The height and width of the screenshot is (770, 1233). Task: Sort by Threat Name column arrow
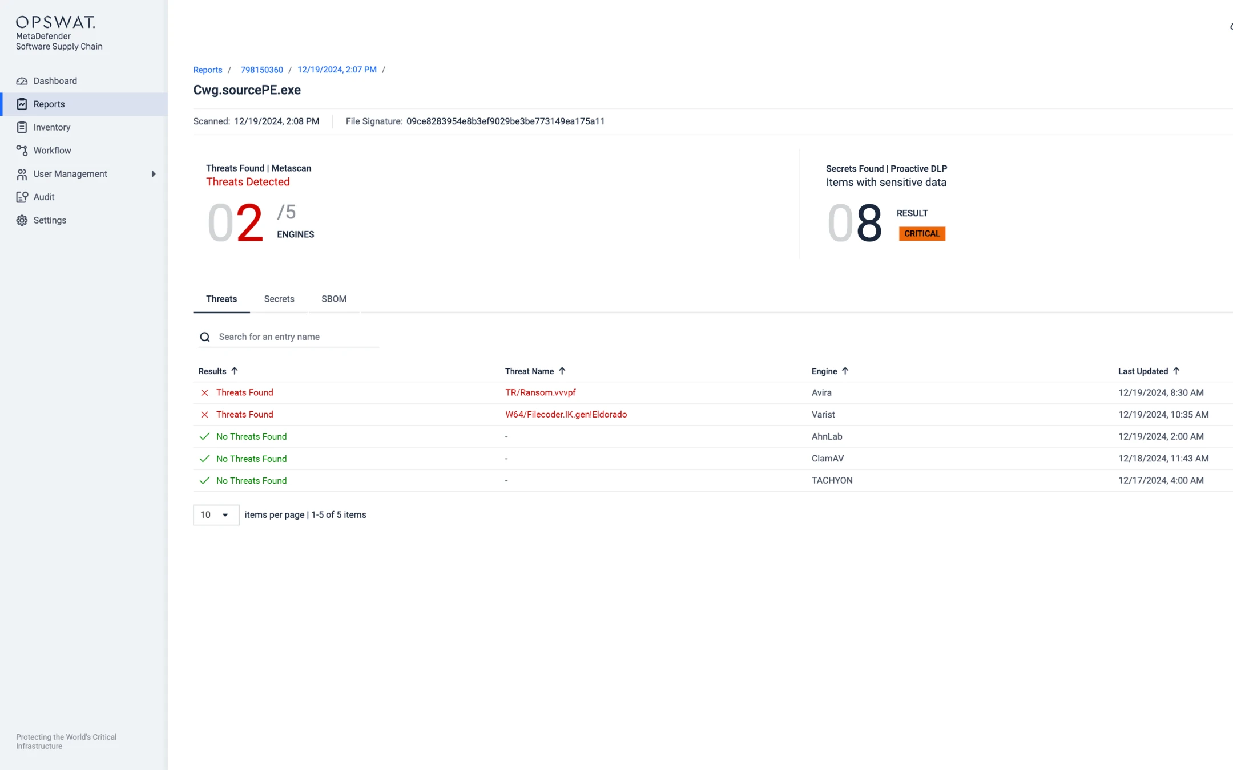click(562, 371)
